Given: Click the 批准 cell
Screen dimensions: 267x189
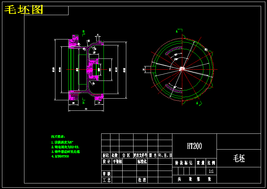Looking at the screenshot, I should (x=142, y=180).
